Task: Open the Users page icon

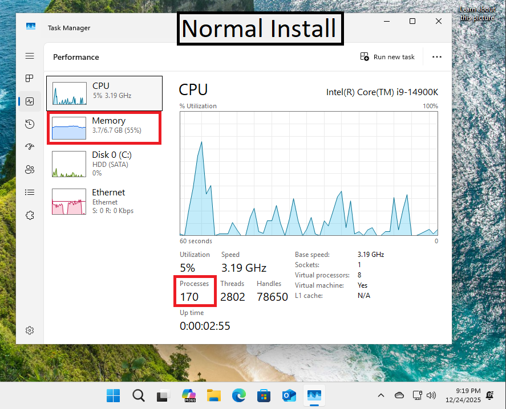Action: (x=30, y=170)
